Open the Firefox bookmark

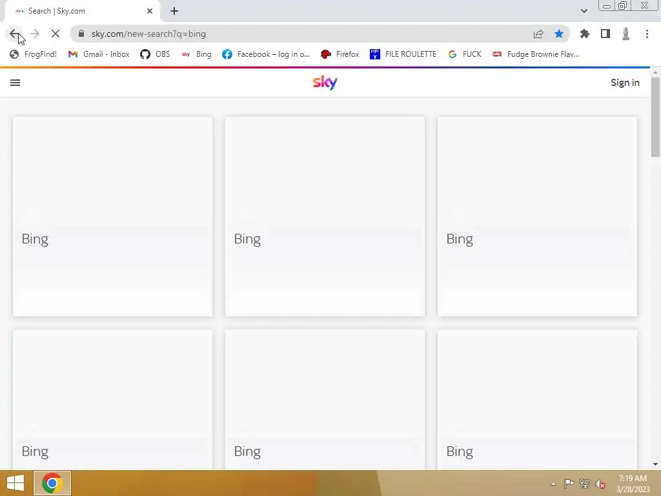coord(340,54)
